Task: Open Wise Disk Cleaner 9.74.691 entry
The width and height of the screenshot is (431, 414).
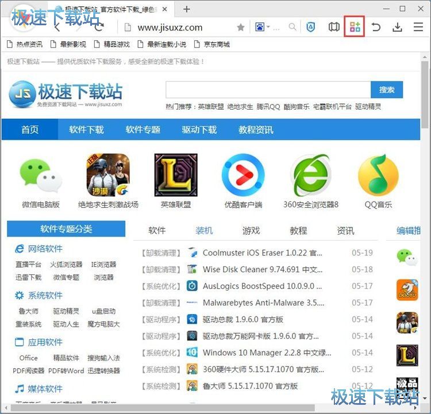Action: 263,269
